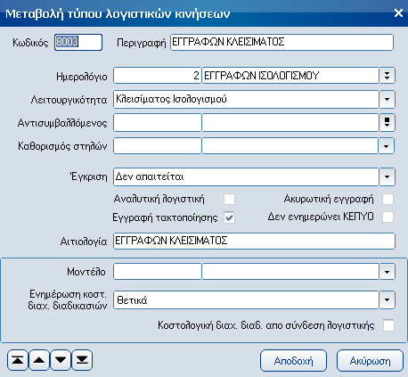This screenshot has height=377, width=408.
Task: Click the Αποδοχή button
Action: pyautogui.click(x=293, y=361)
